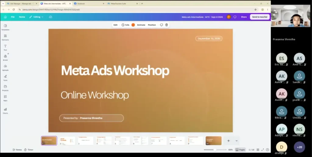
Task: Select page 3 thumbnail
Action: pos(86,141)
